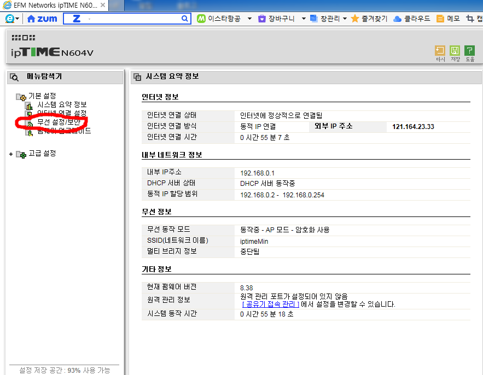483x375 pixels.
Task: Click the 창관리 window icon
Action: coord(313,19)
